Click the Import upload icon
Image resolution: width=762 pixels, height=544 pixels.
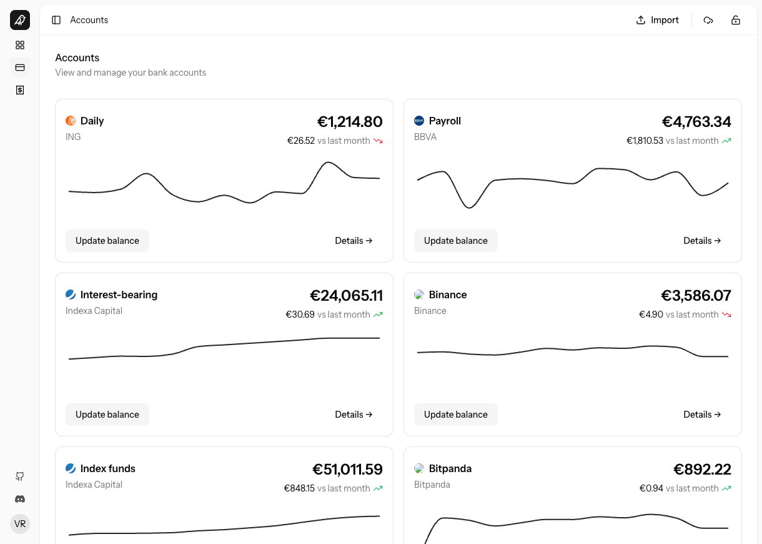(640, 20)
